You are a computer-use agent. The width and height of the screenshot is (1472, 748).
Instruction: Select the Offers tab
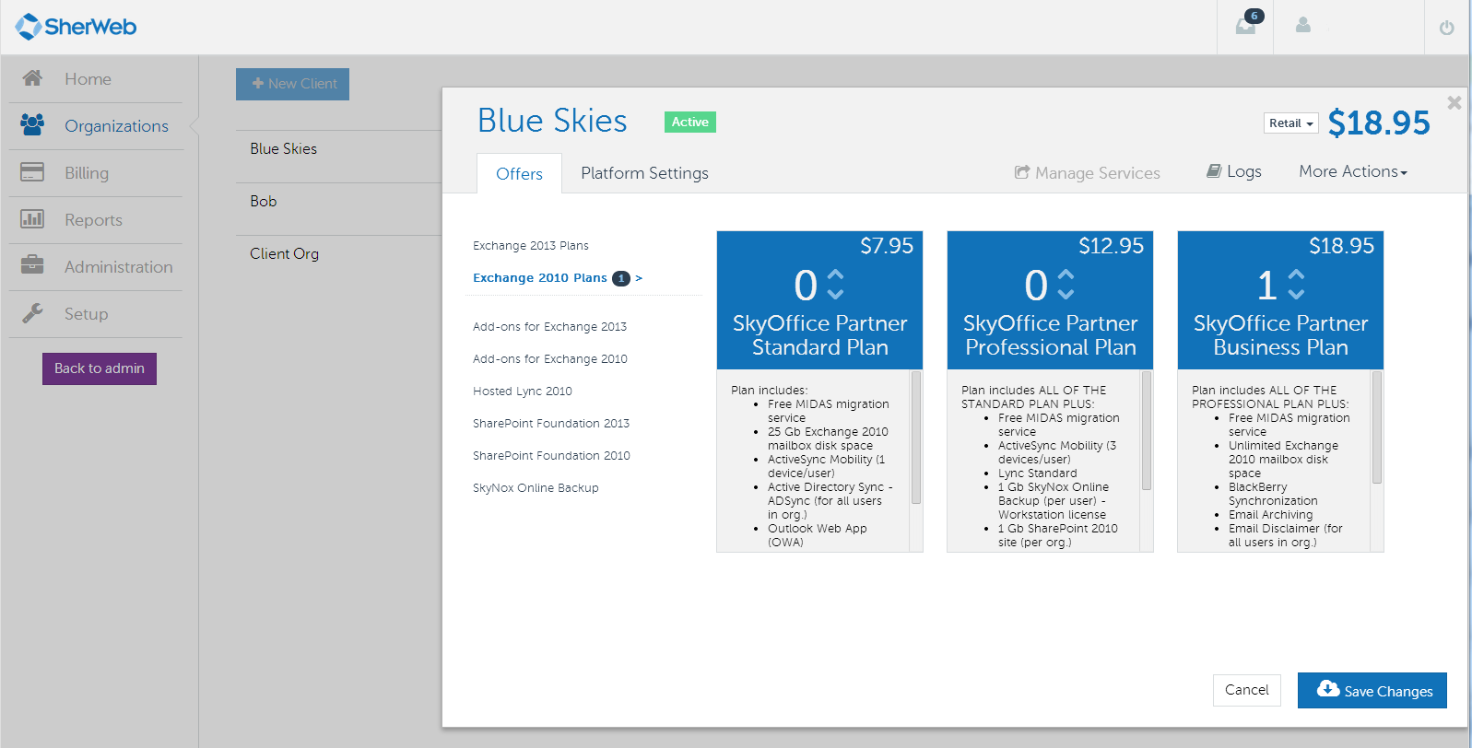[x=519, y=174]
